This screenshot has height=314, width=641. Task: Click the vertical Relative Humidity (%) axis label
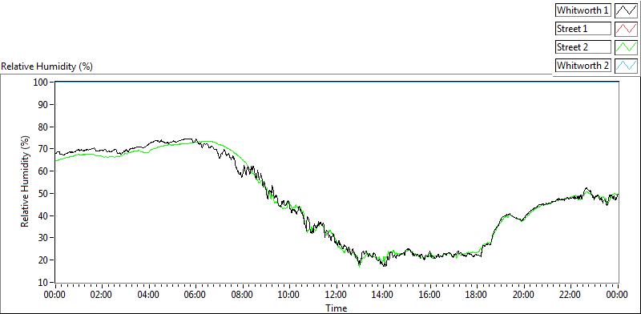click(26, 183)
